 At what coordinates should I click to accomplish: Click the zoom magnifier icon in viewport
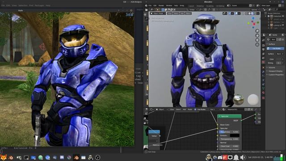[x=257, y=31]
